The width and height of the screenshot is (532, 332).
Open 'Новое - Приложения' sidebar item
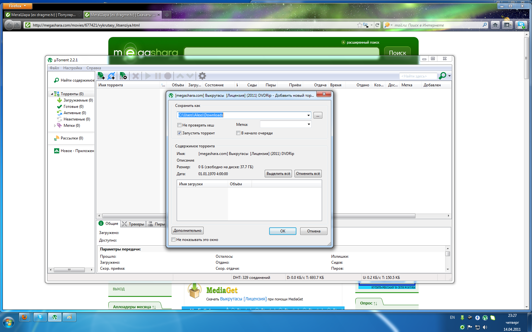pos(74,151)
